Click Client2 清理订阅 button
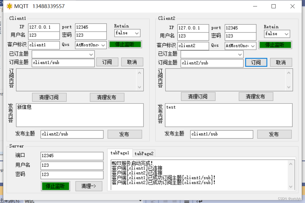The height and width of the screenshot is (203, 305). [198, 97]
